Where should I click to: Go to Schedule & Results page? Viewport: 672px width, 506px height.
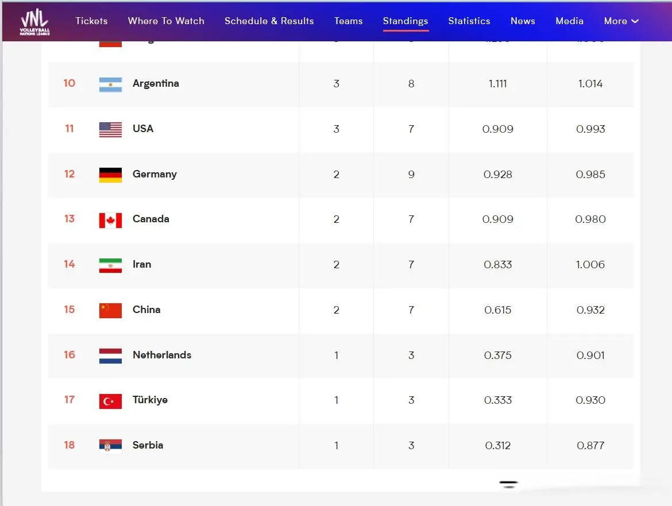[269, 21]
